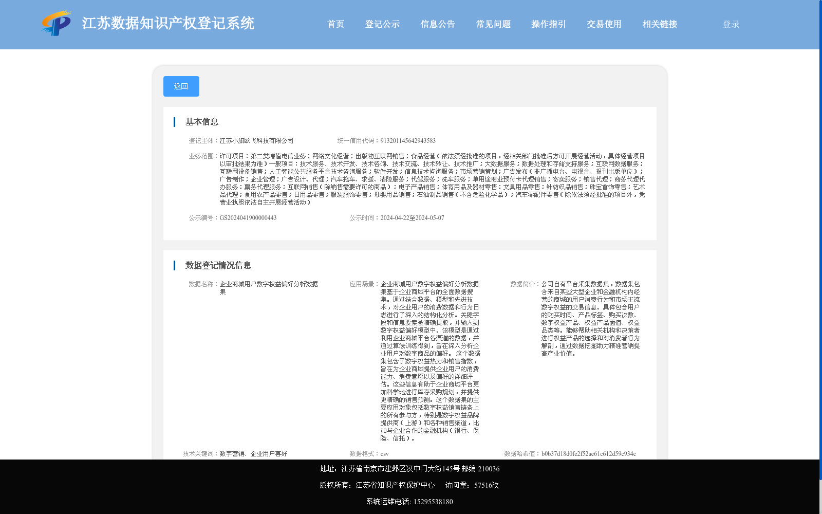Image resolution: width=822 pixels, height=514 pixels.
Task: Select publication number GS2024041900000443
Action: point(248,218)
